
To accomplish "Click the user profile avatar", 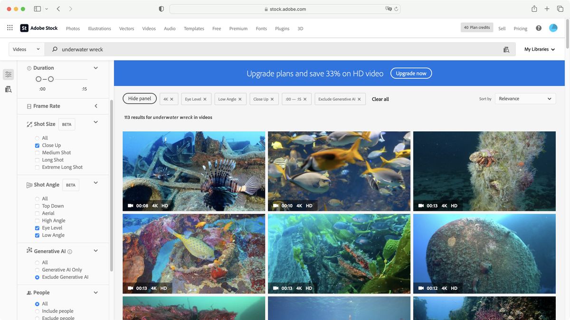I will click(553, 27).
